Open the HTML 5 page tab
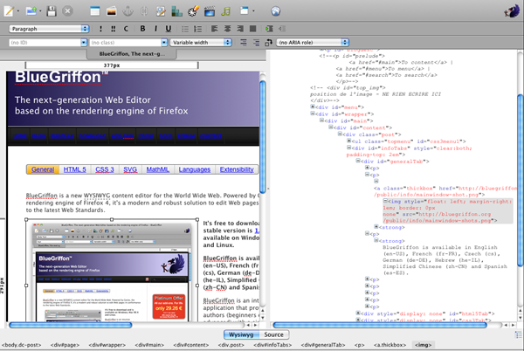This screenshot has height=351, width=524. [75, 169]
